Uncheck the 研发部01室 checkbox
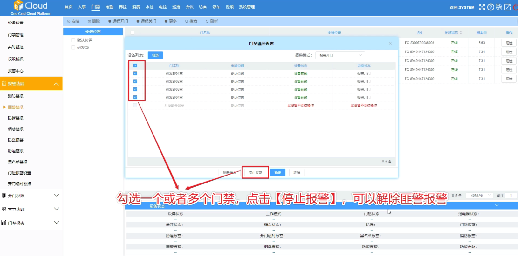Viewport: 518px width, 256px height. pyautogui.click(x=135, y=73)
